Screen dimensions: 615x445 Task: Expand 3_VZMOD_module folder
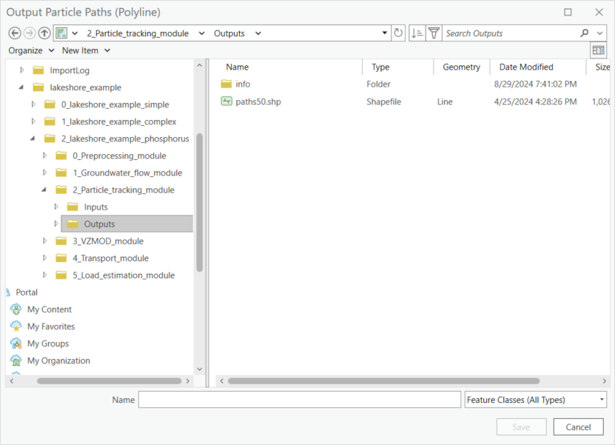tap(45, 241)
